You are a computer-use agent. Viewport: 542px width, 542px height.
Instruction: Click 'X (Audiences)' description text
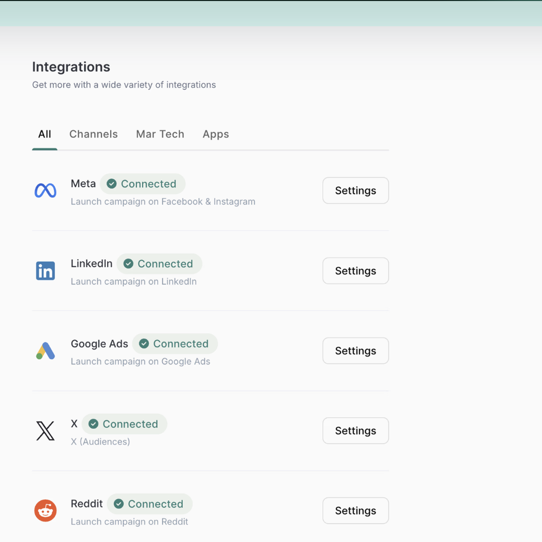click(100, 442)
